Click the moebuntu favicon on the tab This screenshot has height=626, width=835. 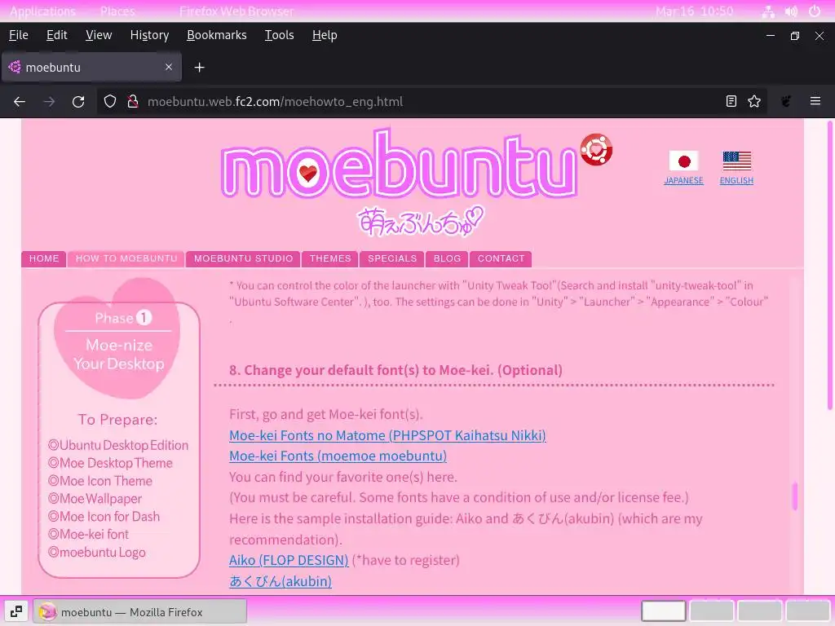(x=15, y=67)
